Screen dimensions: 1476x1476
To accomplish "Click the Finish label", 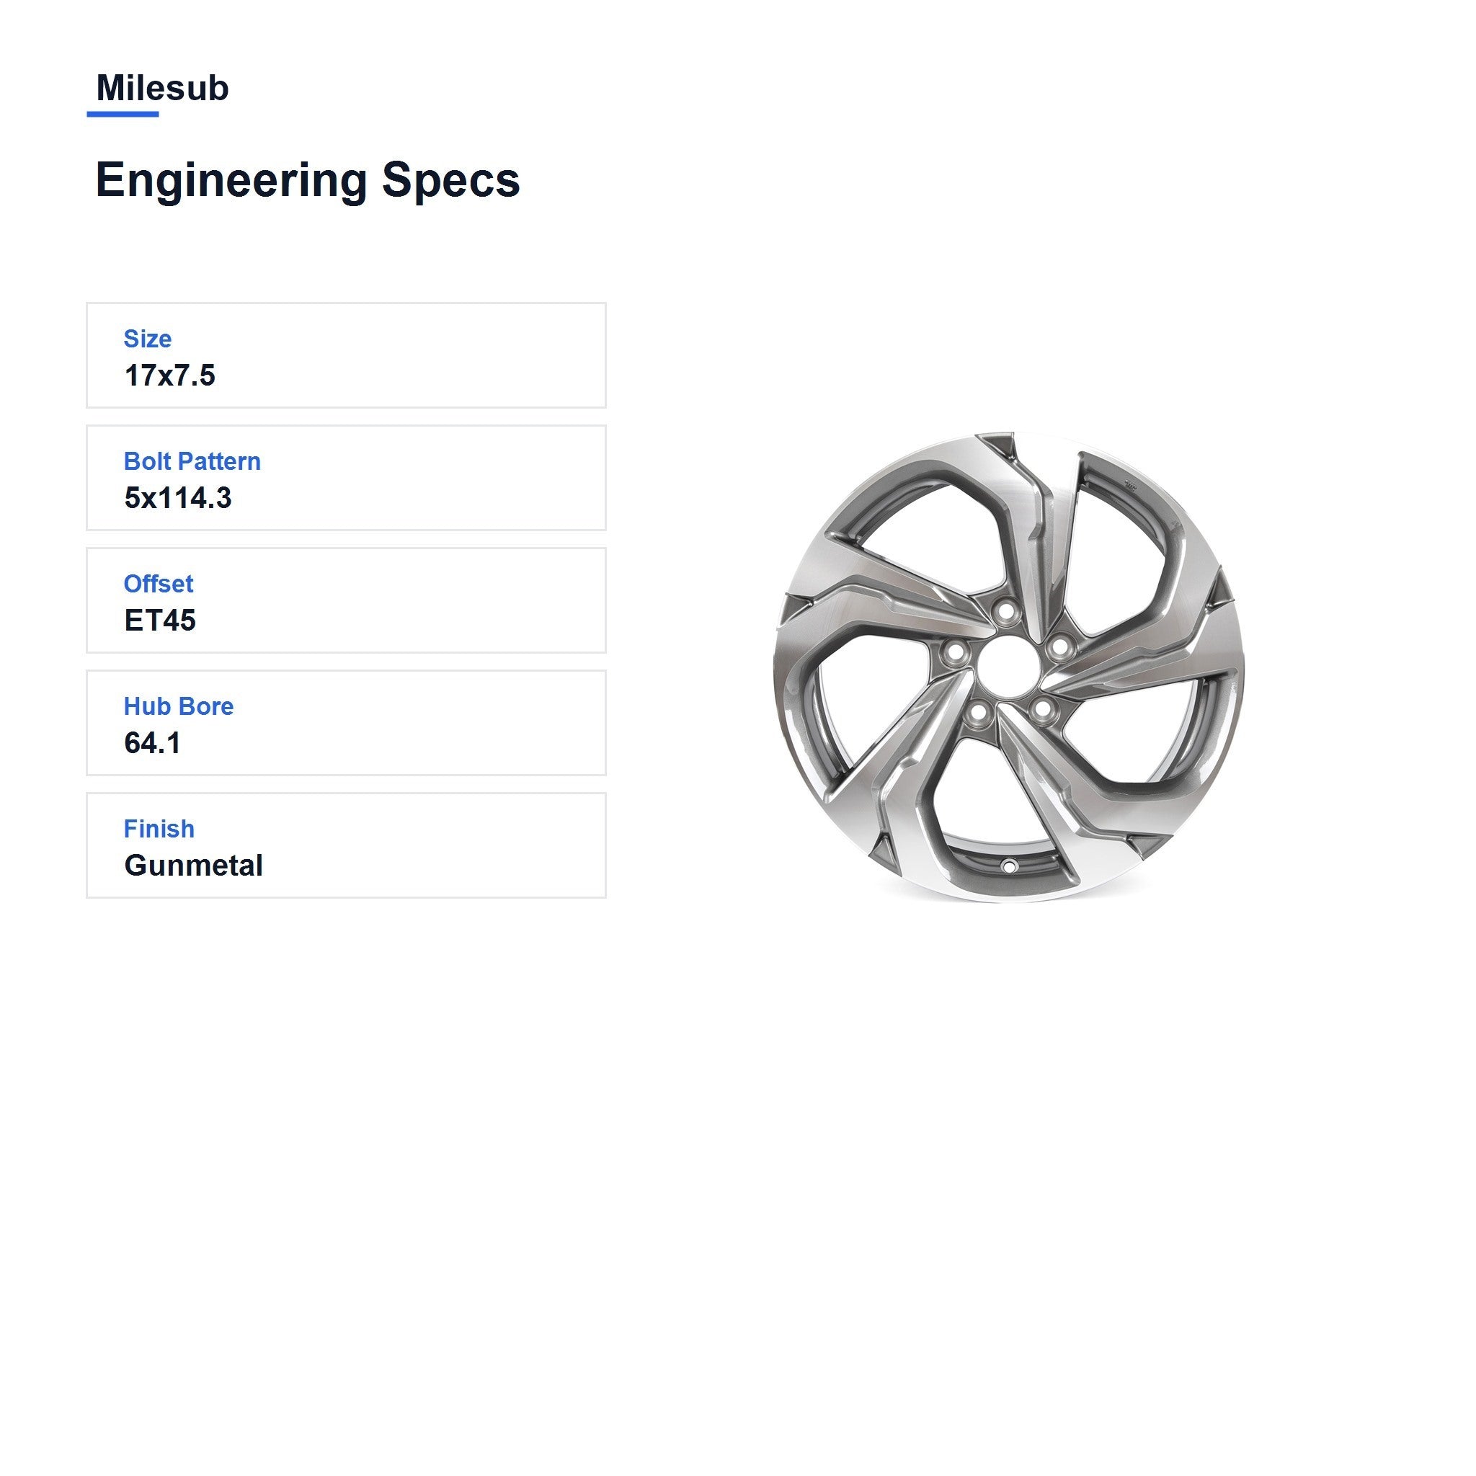I will [159, 829].
